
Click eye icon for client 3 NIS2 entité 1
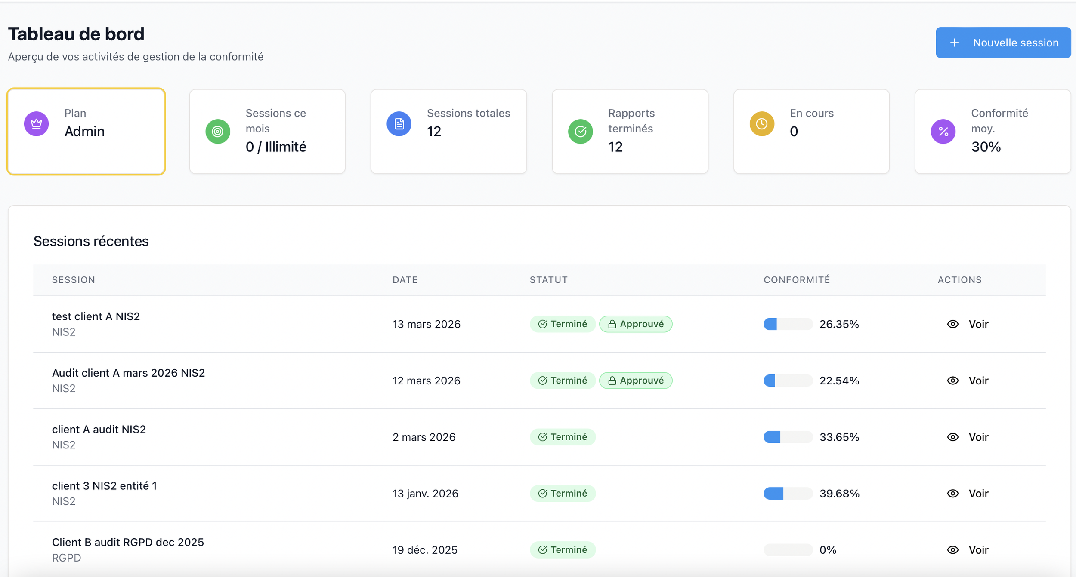point(952,494)
